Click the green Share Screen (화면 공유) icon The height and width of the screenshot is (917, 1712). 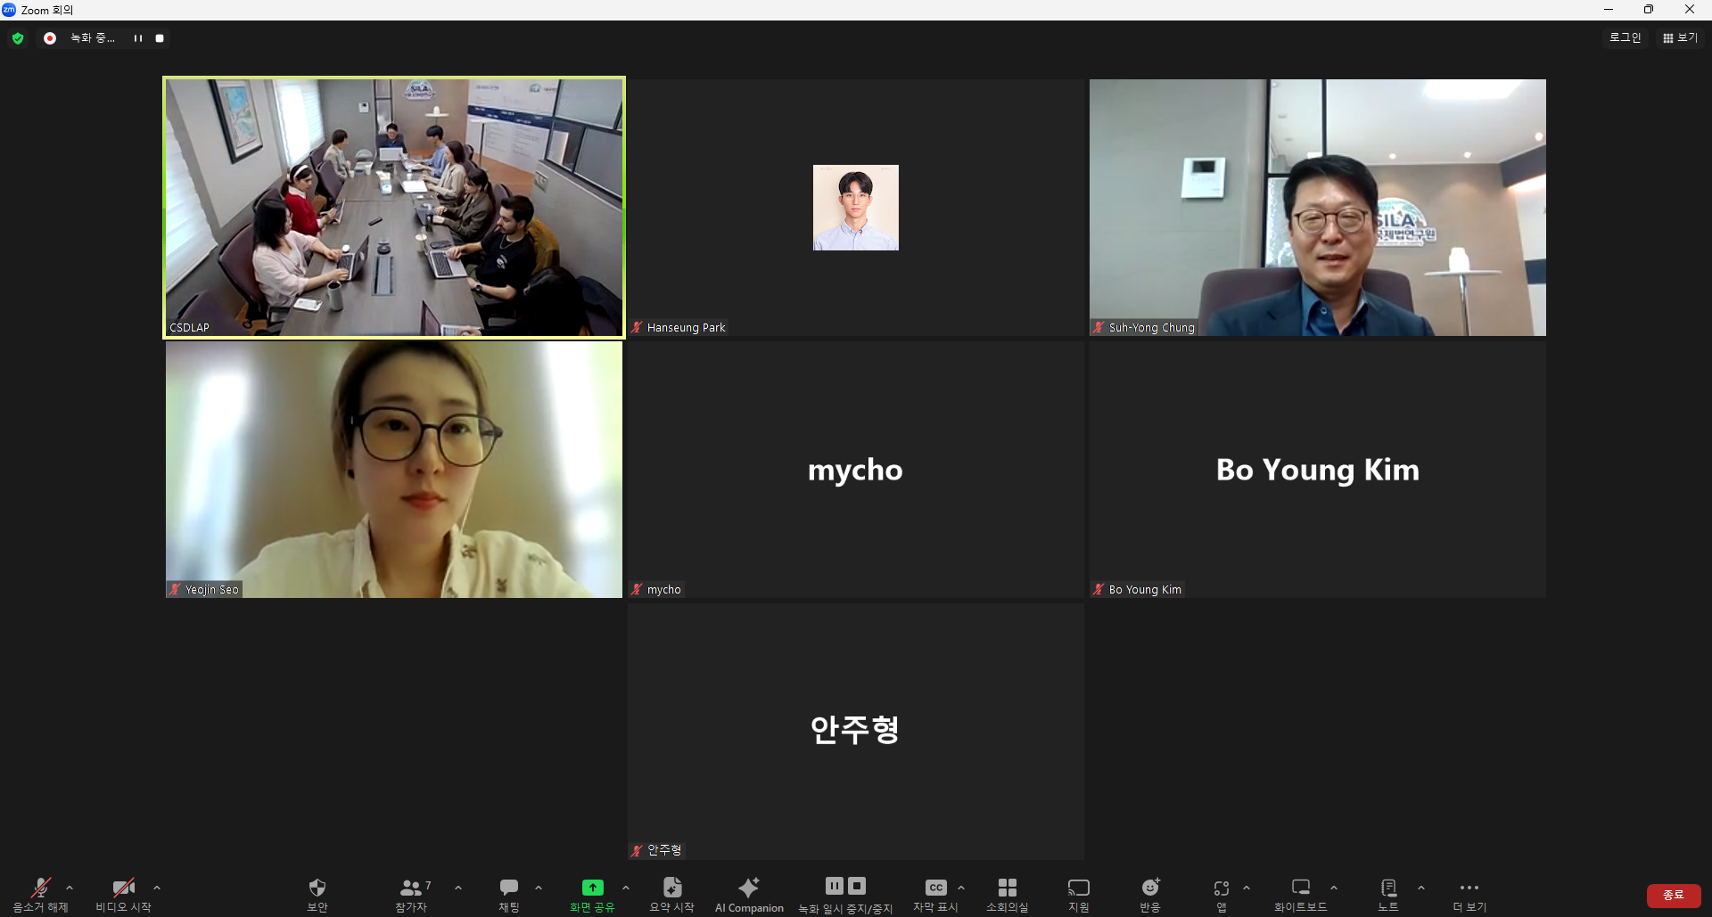pos(592,888)
